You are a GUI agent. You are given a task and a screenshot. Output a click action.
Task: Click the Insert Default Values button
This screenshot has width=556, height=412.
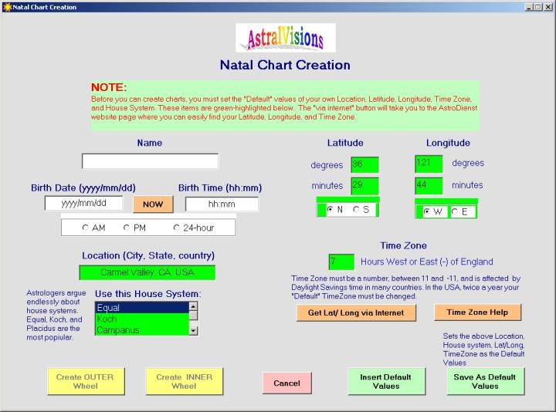[386, 382]
